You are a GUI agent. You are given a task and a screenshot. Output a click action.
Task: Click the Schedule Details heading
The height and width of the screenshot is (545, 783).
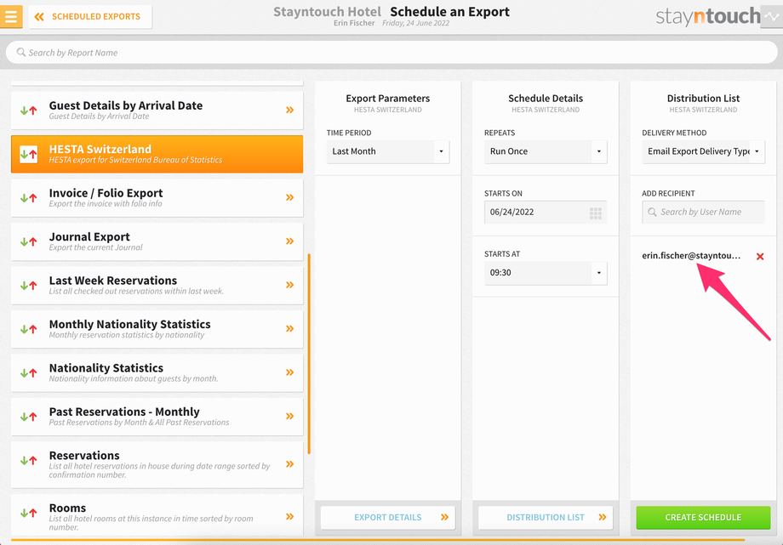click(x=546, y=99)
